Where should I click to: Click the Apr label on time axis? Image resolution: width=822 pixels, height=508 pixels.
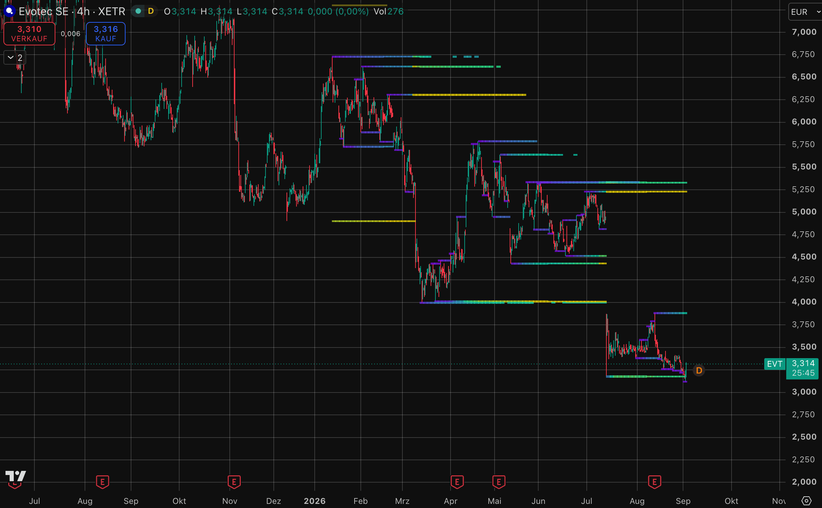(451, 501)
